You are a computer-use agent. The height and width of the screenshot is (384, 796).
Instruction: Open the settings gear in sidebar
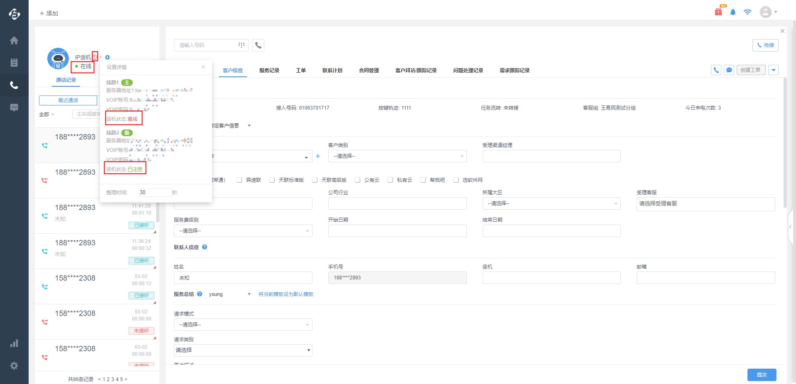pos(14,366)
